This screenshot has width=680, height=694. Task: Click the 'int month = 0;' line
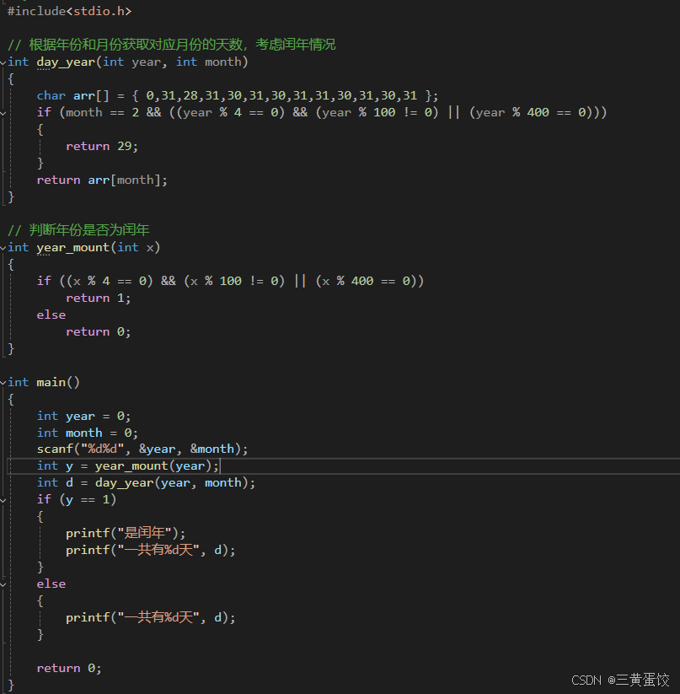(x=88, y=433)
